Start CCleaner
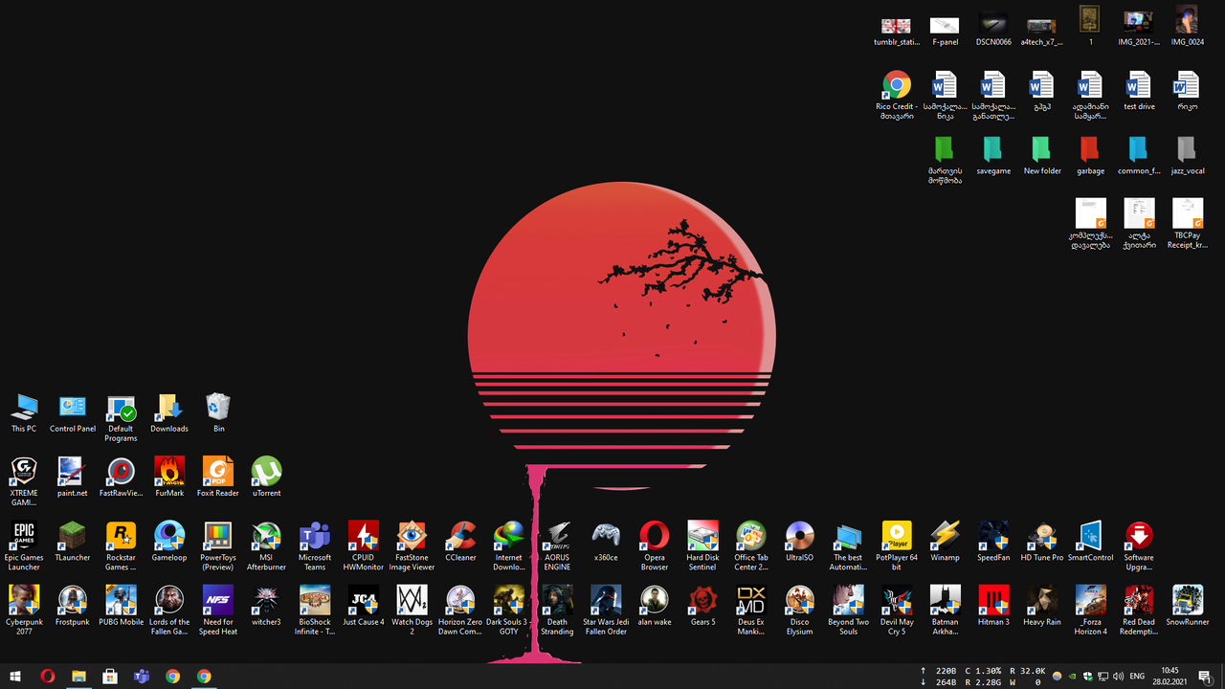Screen dimensions: 1225x689 pyautogui.click(x=460, y=539)
